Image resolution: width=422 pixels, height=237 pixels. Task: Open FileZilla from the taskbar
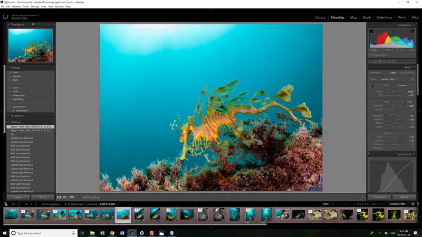(x=152, y=233)
